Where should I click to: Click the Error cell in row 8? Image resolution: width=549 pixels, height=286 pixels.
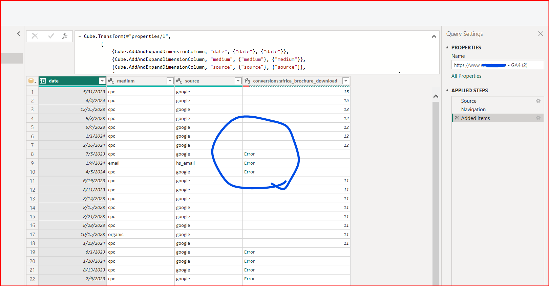[x=296, y=154]
